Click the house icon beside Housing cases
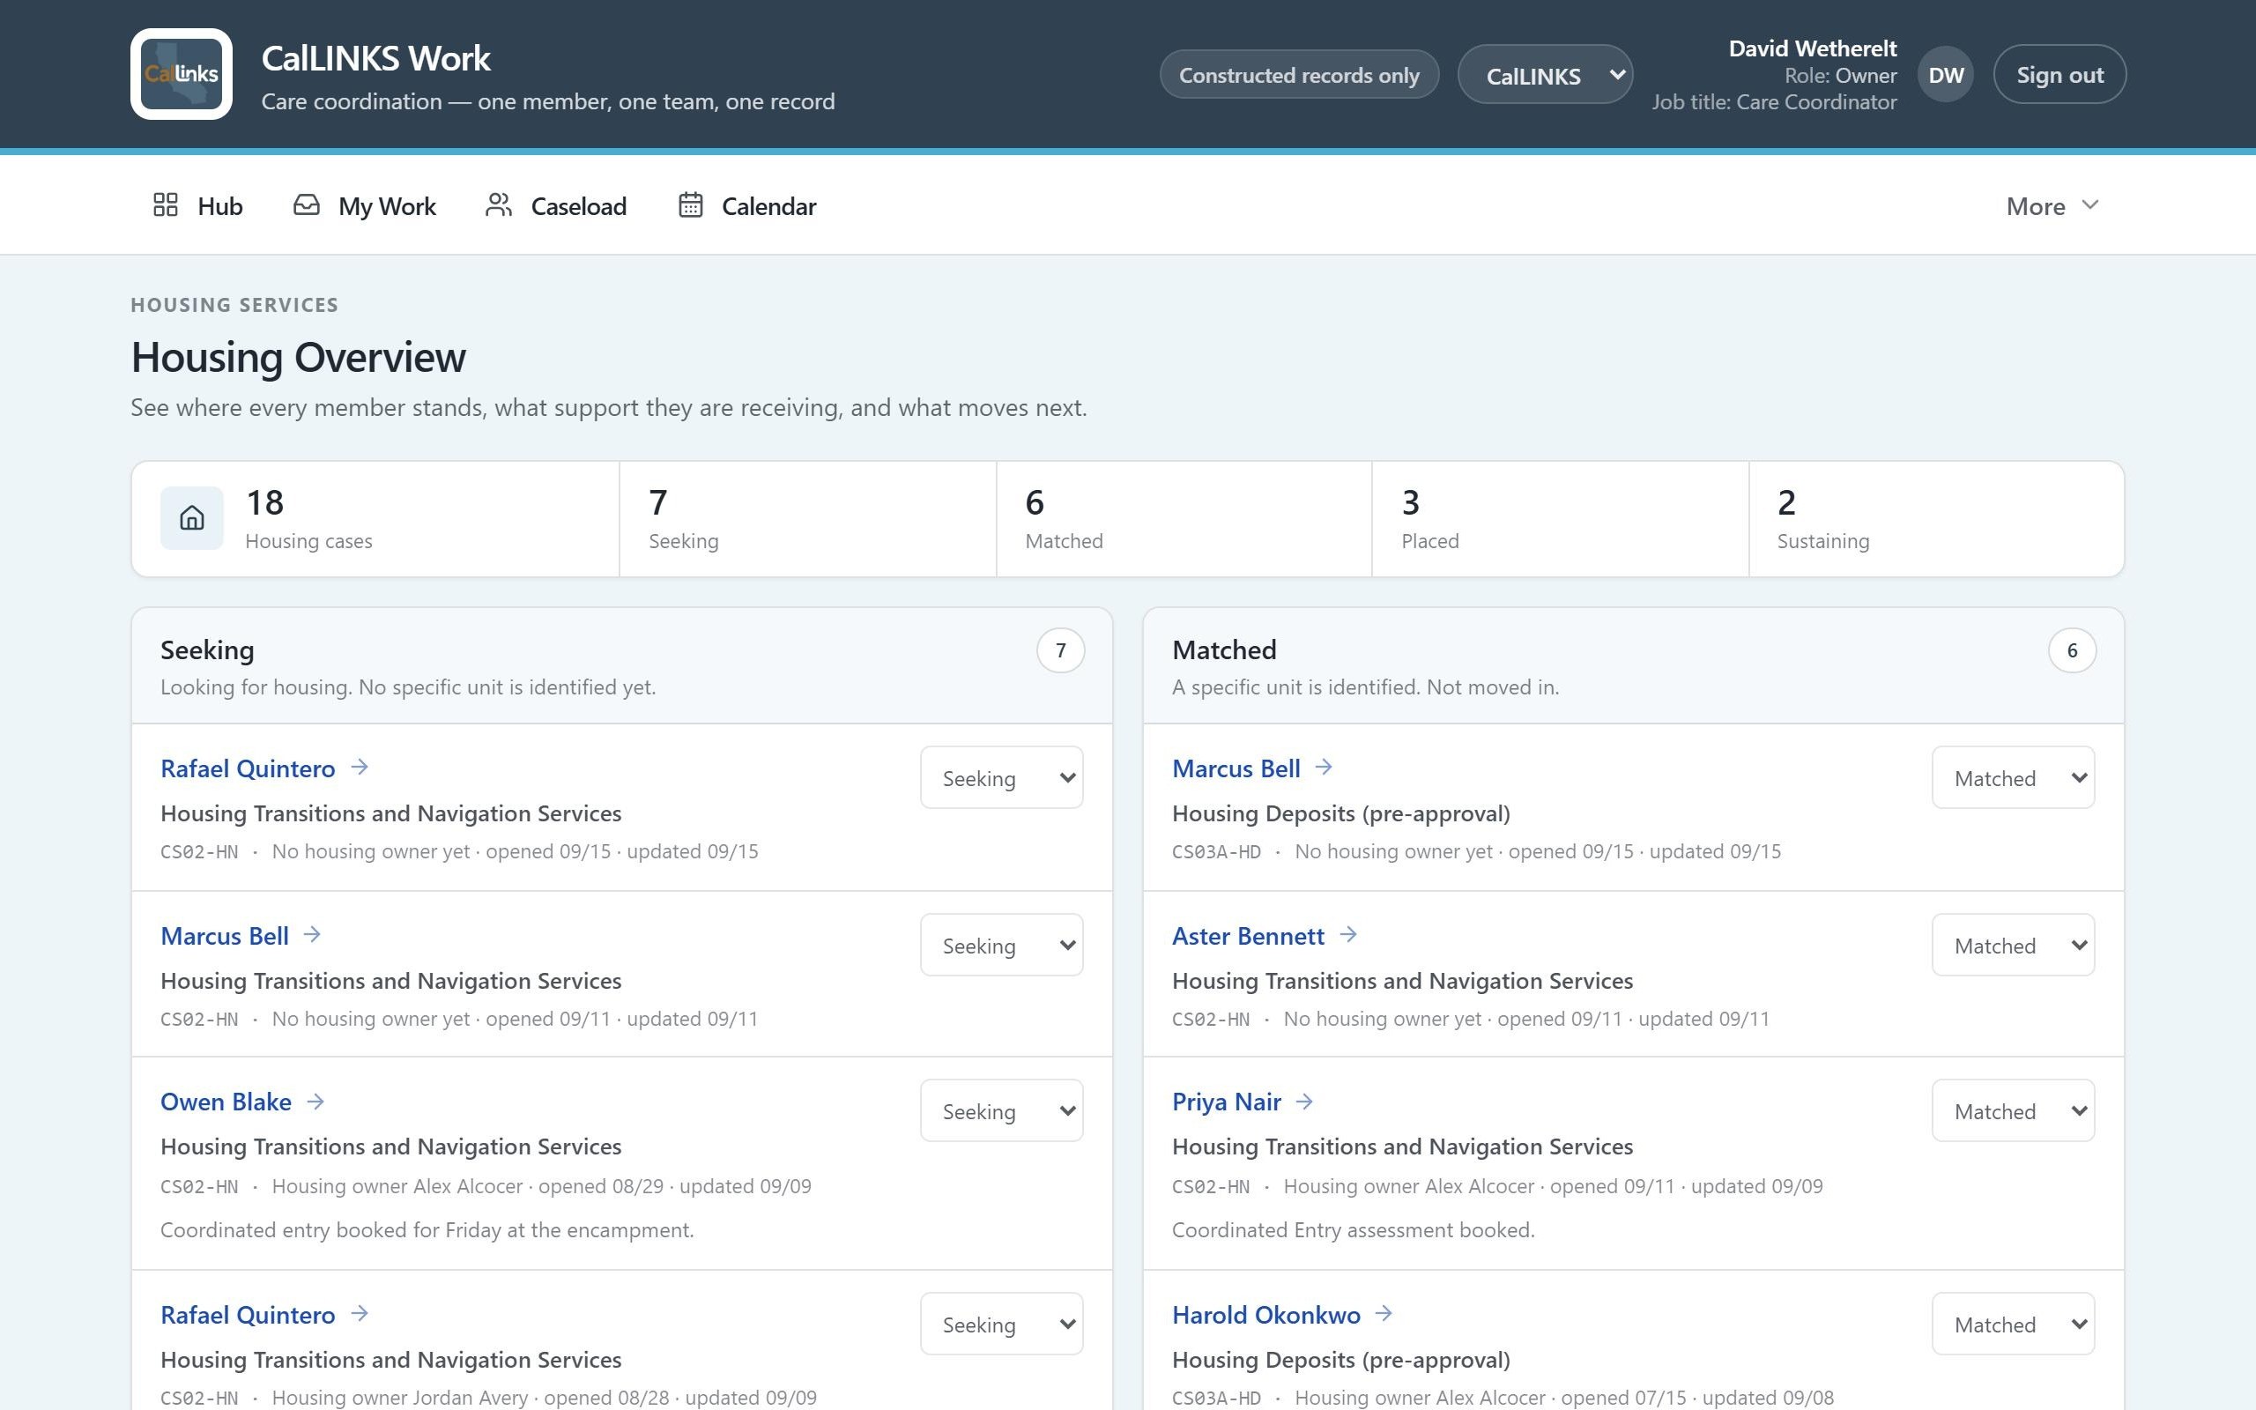This screenshot has height=1410, width=2256. tap(192, 517)
